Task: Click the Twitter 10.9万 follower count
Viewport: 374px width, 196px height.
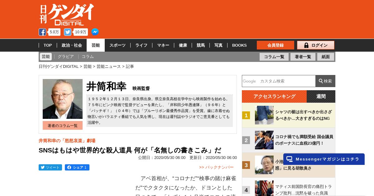Action: (x=81, y=32)
